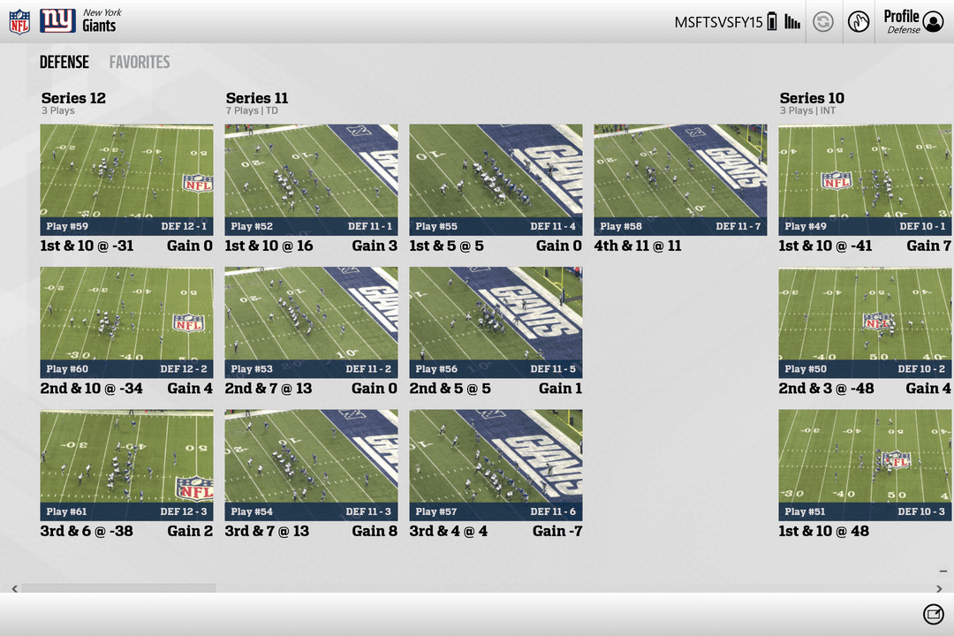Viewport: 954px width, 636px height.
Task: Click the Series 10 header
Action: [812, 98]
